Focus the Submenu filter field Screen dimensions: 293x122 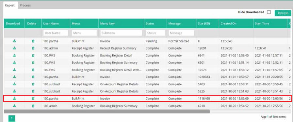(x=121, y=33)
